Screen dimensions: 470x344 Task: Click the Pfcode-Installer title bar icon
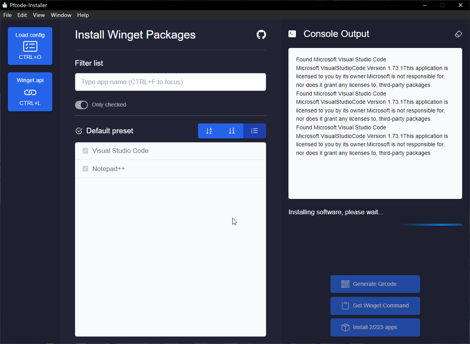(x=4, y=5)
